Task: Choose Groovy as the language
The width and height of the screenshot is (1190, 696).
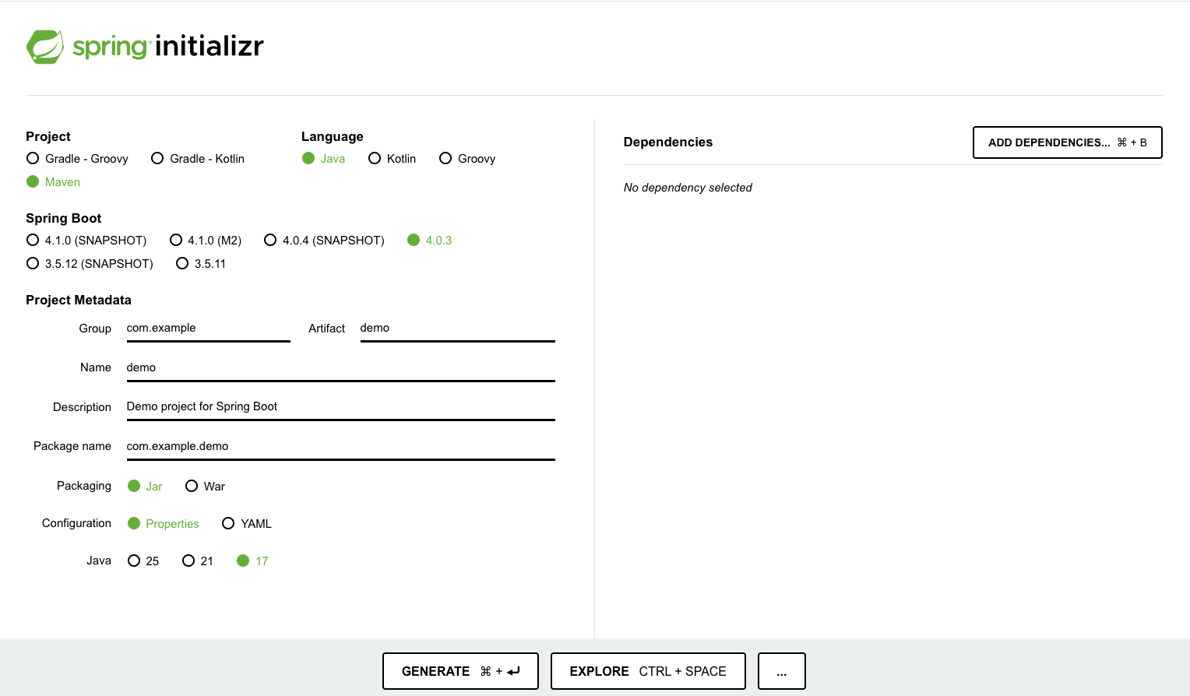Action: [445, 159]
